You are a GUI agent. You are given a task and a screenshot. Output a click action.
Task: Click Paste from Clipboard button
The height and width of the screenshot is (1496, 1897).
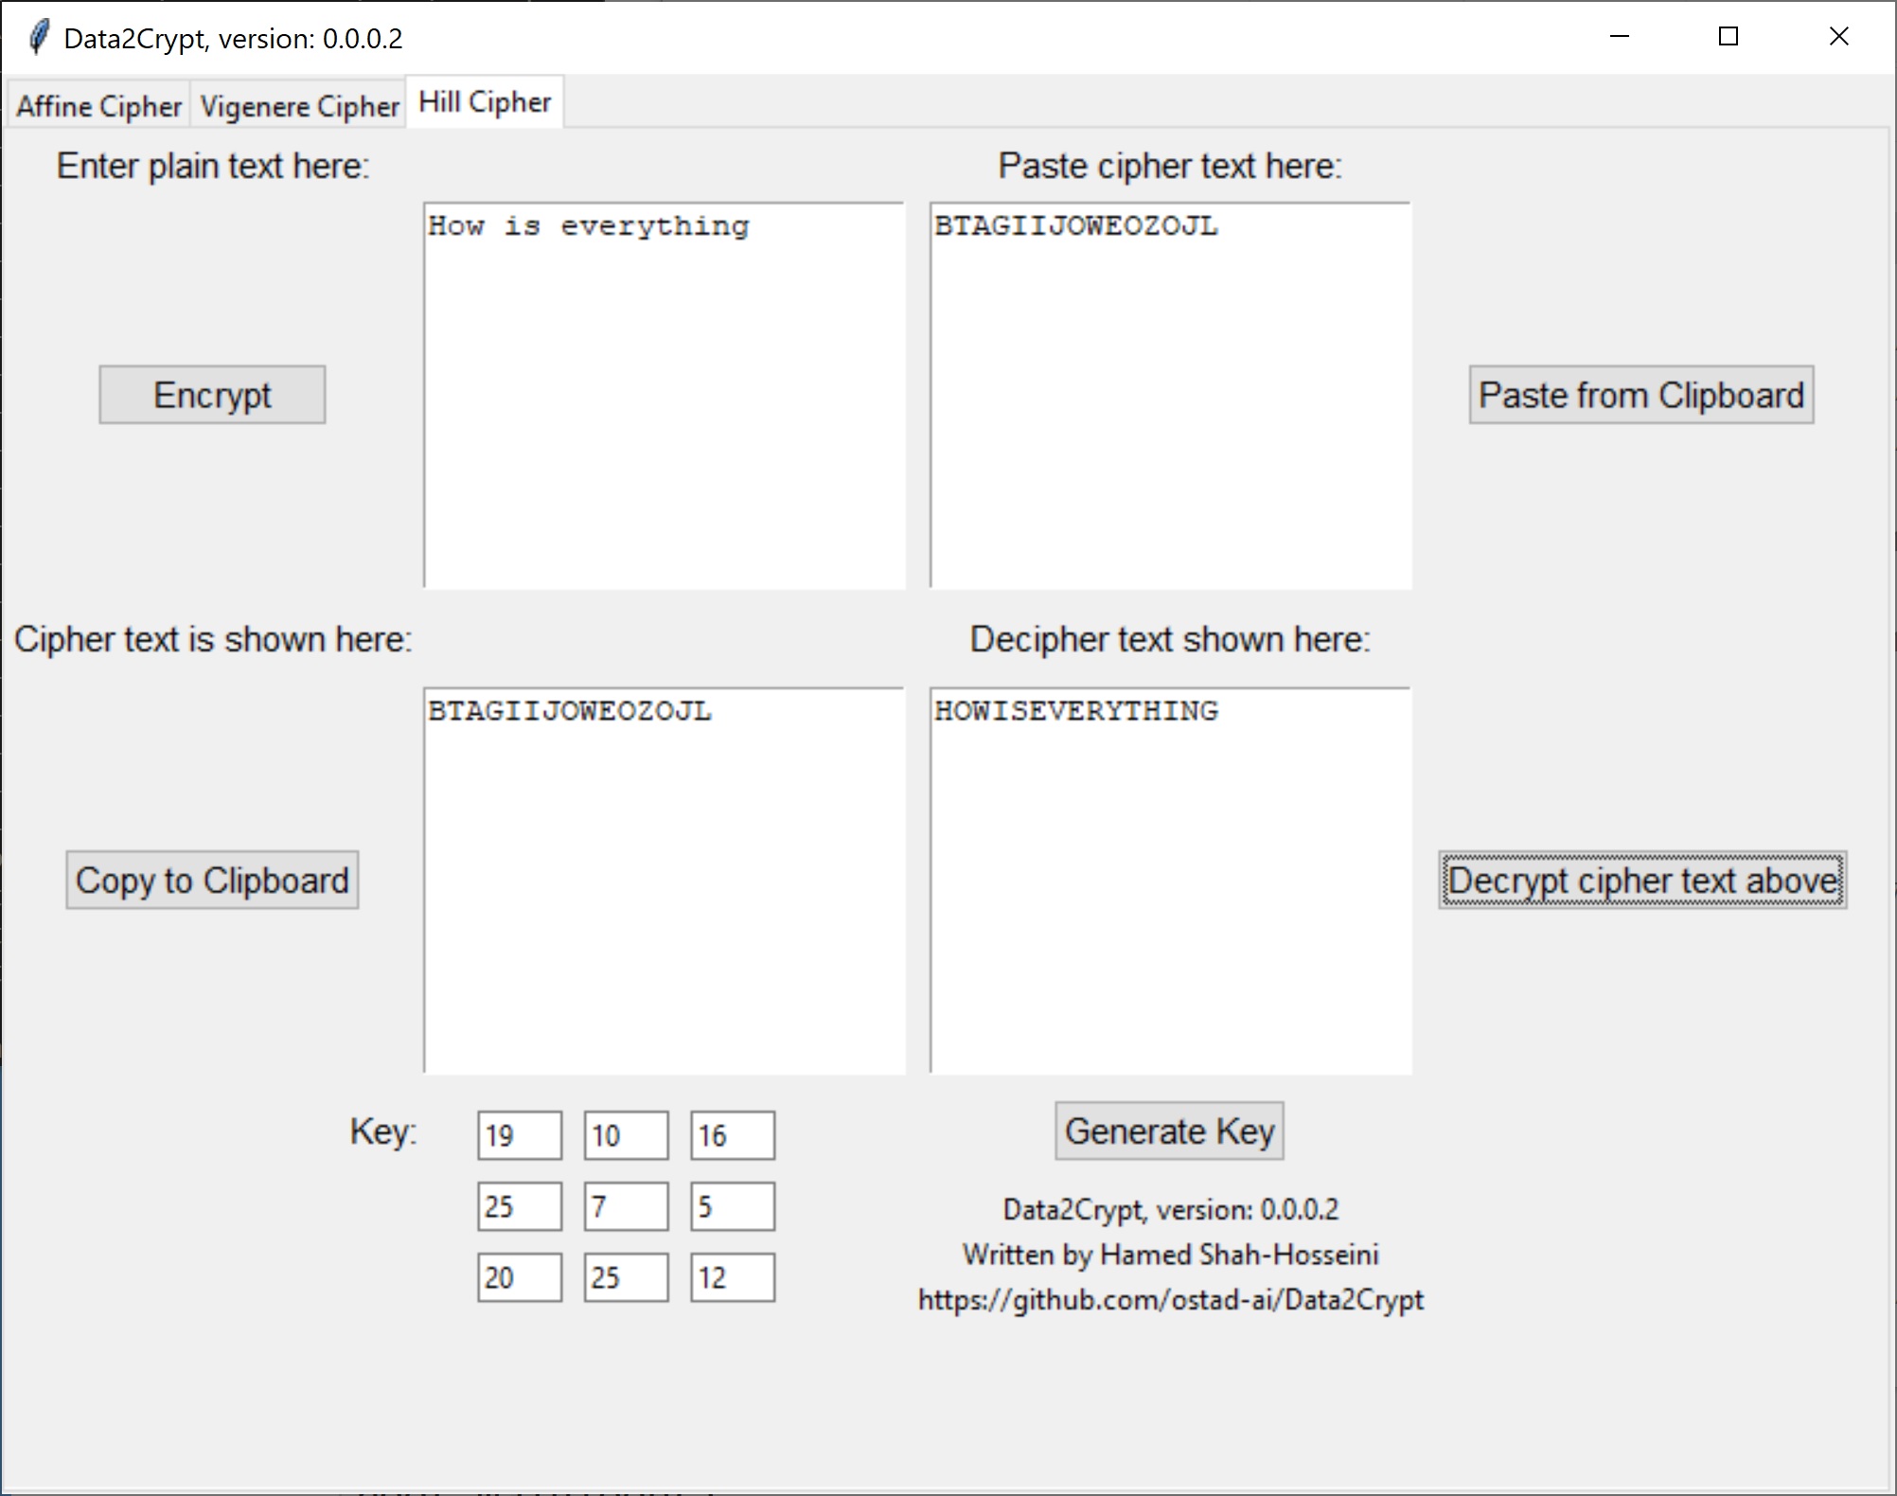1640,395
